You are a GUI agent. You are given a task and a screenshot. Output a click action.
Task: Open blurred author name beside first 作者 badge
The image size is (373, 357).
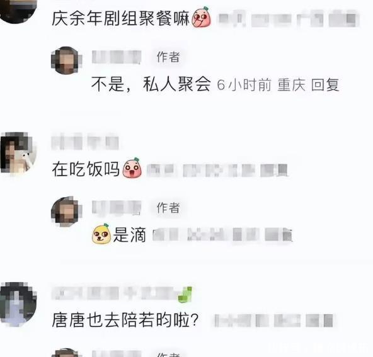tap(117, 57)
